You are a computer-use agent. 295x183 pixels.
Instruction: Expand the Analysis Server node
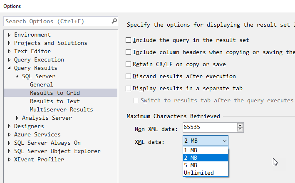[17, 118]
